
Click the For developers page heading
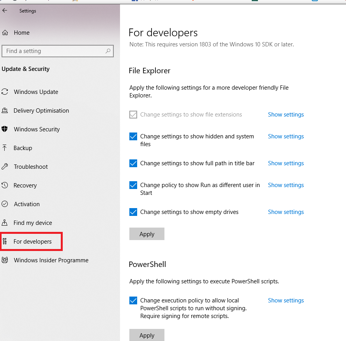tap(163, 33)
